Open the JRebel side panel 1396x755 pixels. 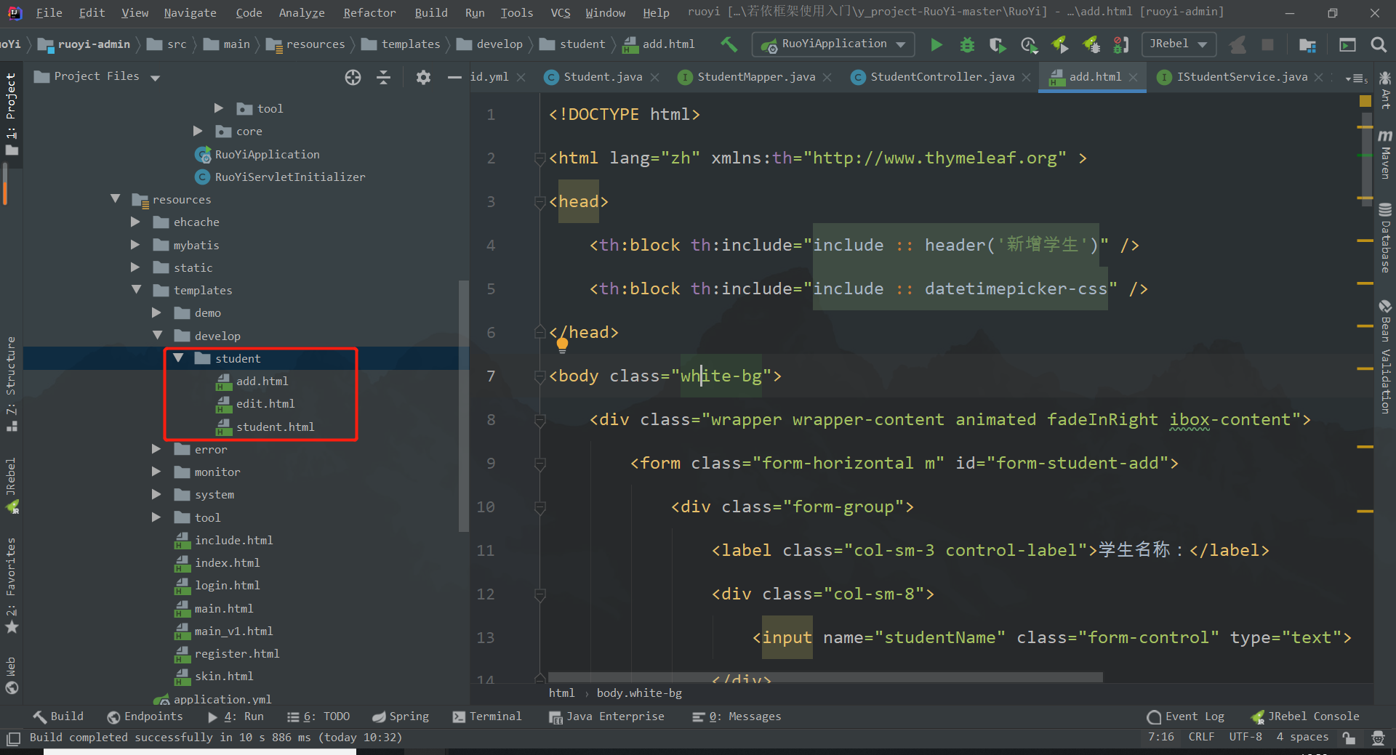11,485
